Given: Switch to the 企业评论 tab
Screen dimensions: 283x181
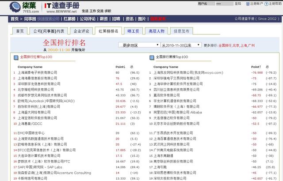Looking at the screenshot, I should (x=81, y=31).
